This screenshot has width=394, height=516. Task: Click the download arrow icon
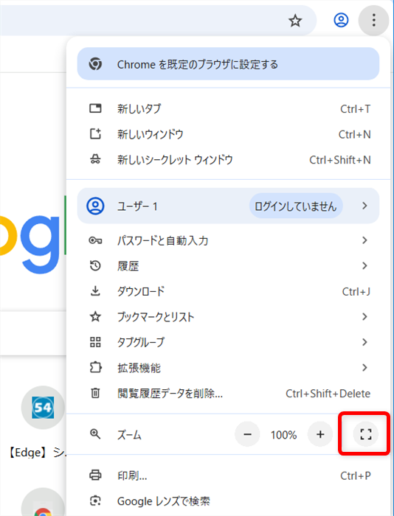[x=95, y=291]
